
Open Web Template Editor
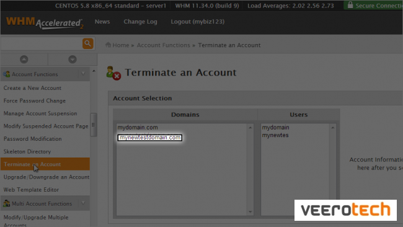coord(31,189)
